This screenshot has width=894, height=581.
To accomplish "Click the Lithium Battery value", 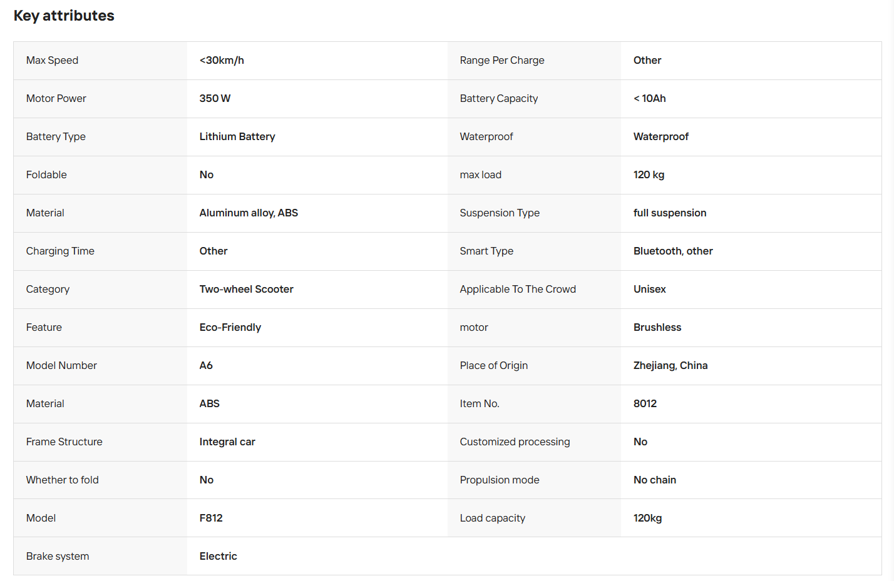I will coord(237,137).
